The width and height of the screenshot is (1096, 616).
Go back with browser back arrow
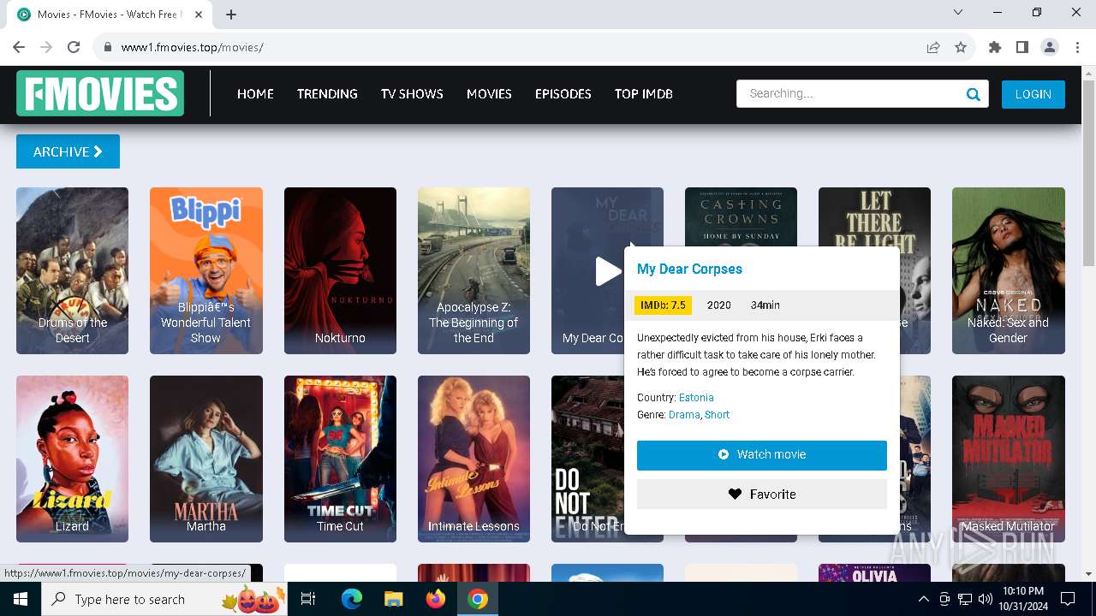click(19, 47)
